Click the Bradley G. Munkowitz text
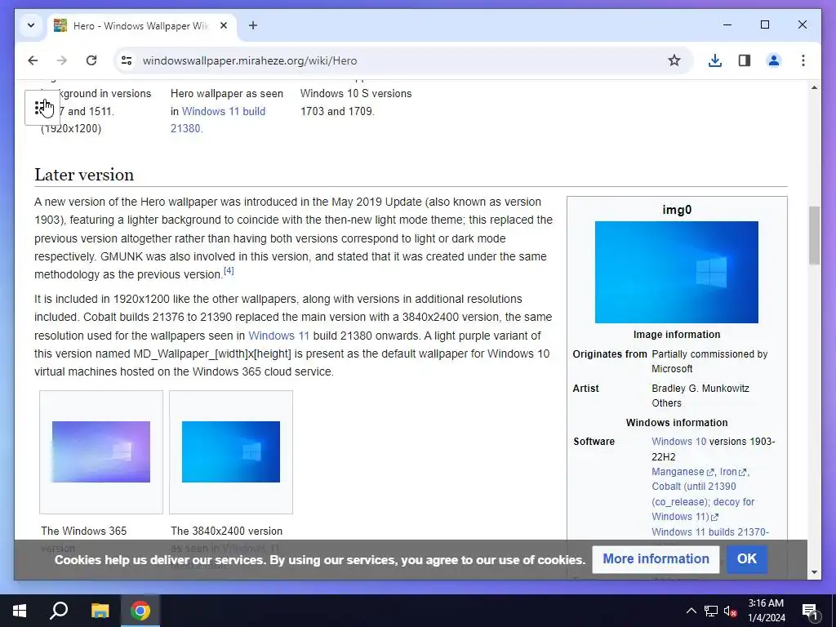This screenshot has width=836, height=627. coord(700,388)
